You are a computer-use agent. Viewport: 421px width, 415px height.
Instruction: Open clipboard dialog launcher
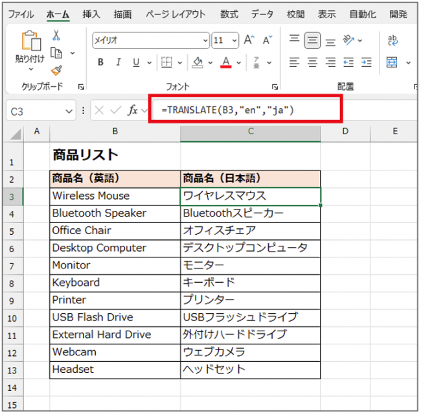(x=81, y=86)
